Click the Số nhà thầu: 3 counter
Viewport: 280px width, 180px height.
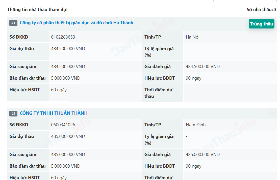[x=261, y=10]
